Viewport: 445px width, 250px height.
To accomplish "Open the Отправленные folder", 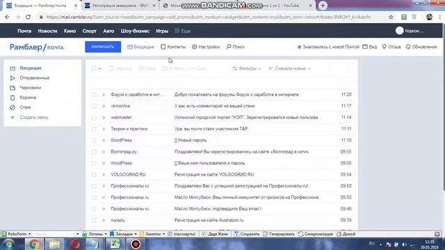I will point(34,78).
